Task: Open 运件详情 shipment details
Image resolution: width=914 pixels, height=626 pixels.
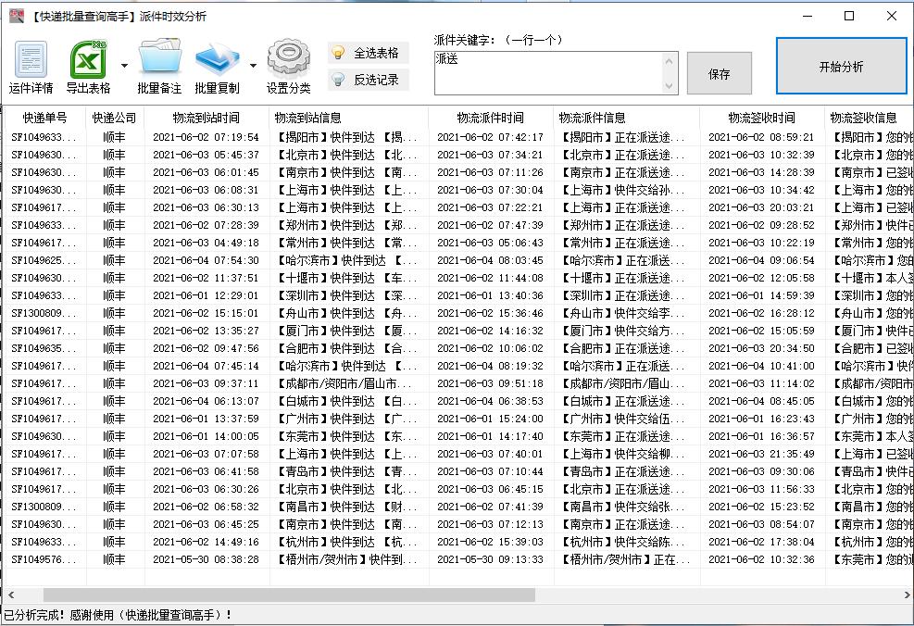Action: click(x=31, y=67)
